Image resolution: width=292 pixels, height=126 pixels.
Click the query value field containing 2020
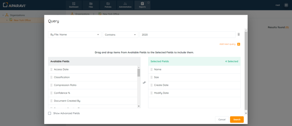point(187,35)
